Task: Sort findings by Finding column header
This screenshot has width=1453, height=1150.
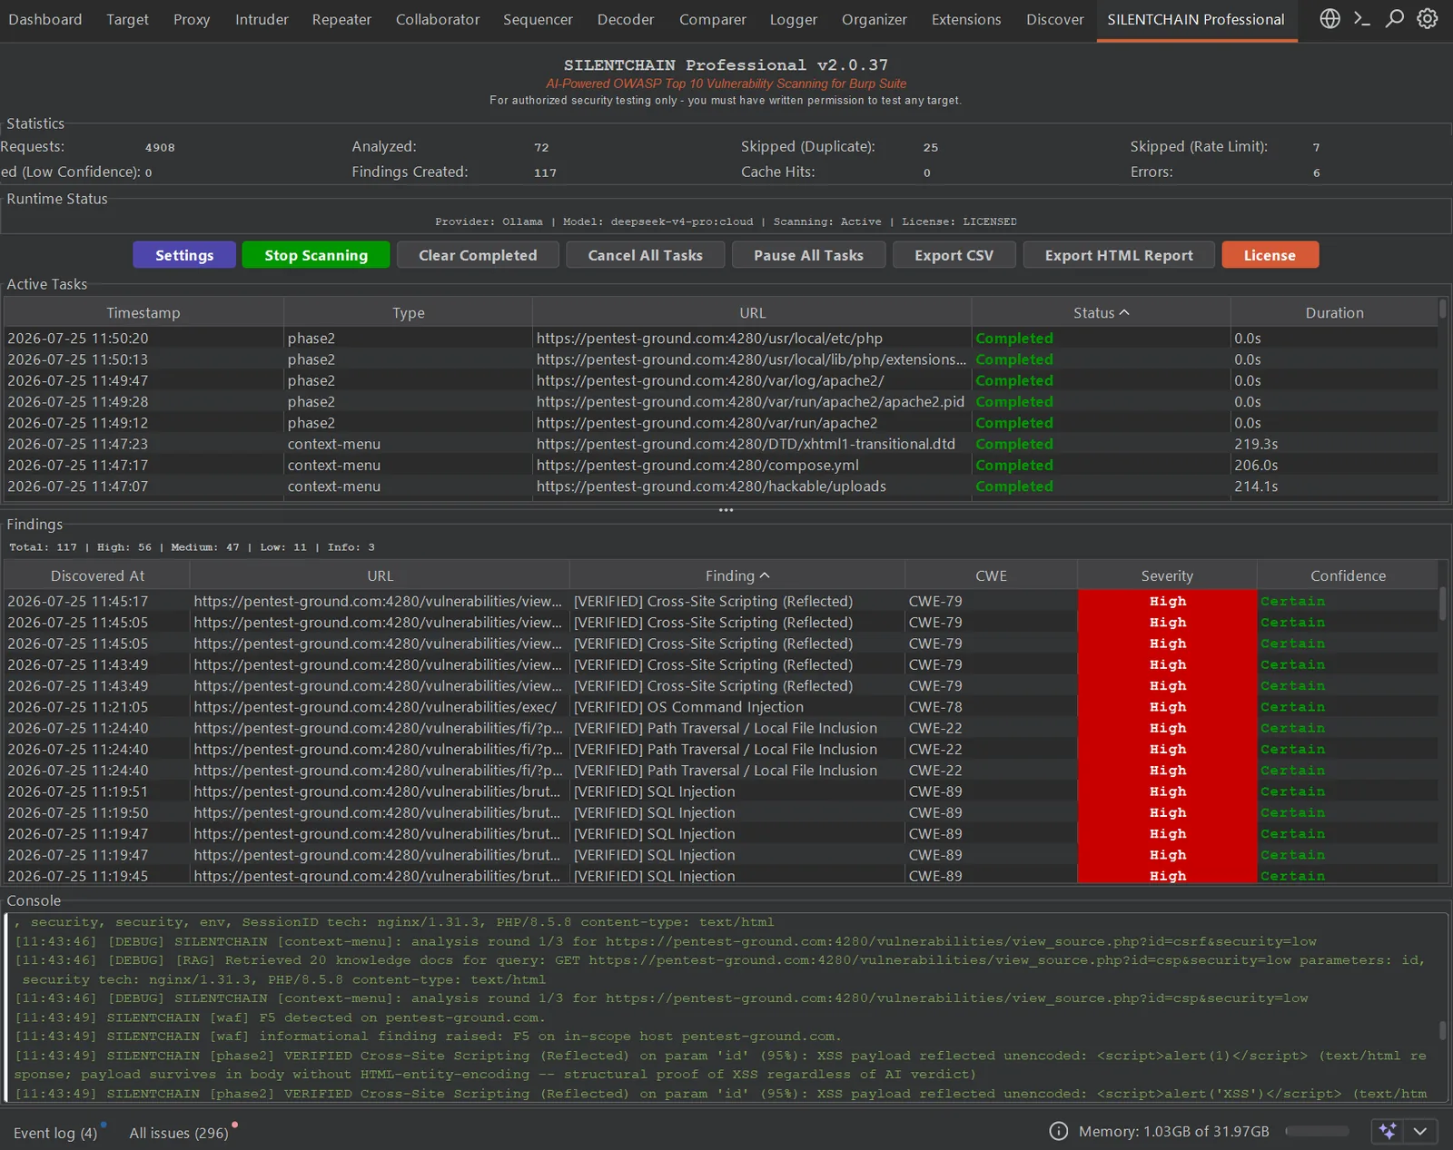Action: tap(737, 575)
